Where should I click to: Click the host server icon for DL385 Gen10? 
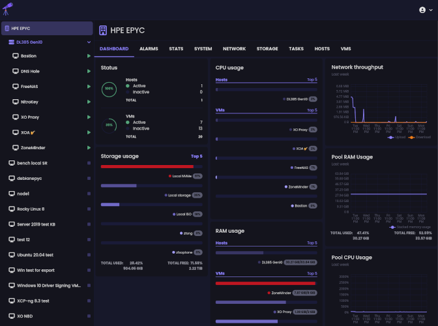(x=11, y=42)
